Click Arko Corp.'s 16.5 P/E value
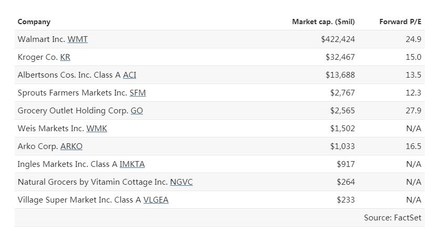 click(x=414, y=146)
